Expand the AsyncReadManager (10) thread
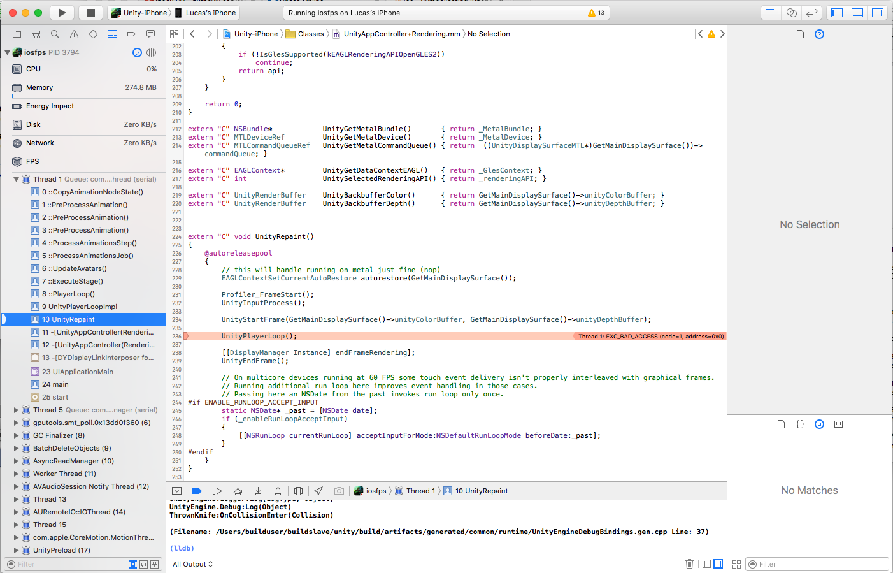The width and height of the screenshot is (893, 573). 16,461
